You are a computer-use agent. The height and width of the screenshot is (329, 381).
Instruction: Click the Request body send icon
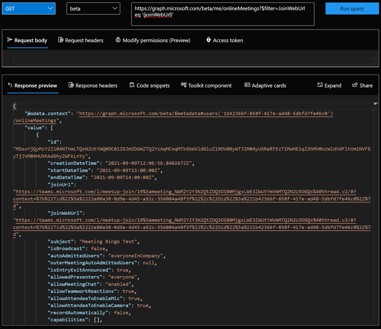[10, 40]
